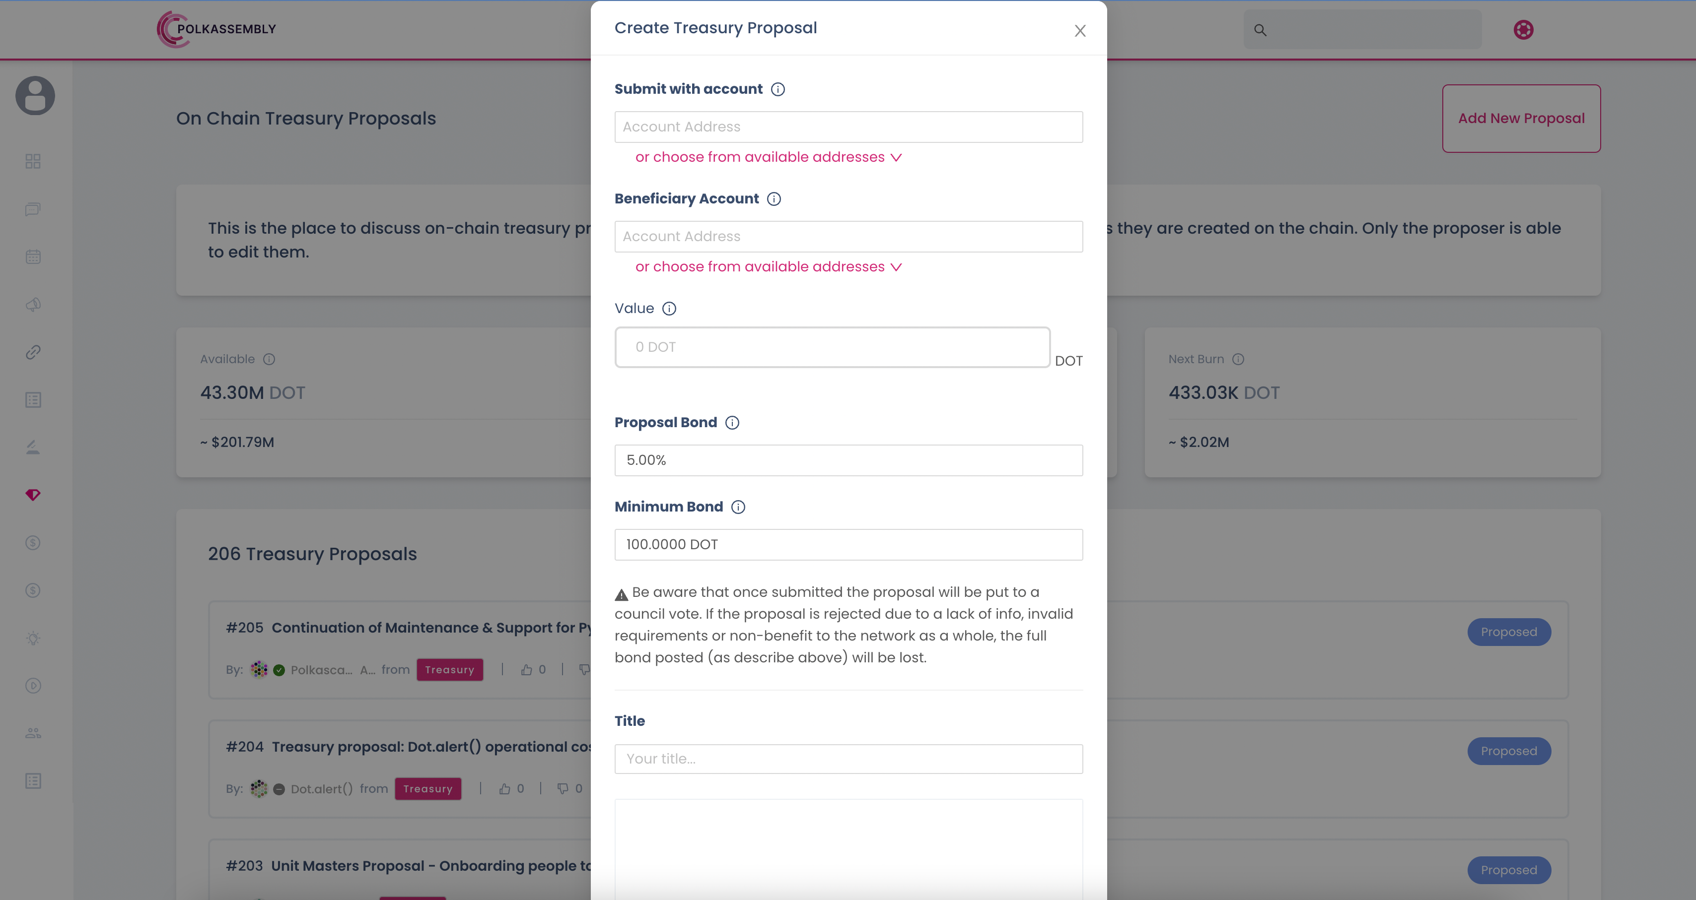The width and height of the screenshot is (1696, 900).
Task: Click the Minimum Bond info icon
Action: [x=738, y=507]
